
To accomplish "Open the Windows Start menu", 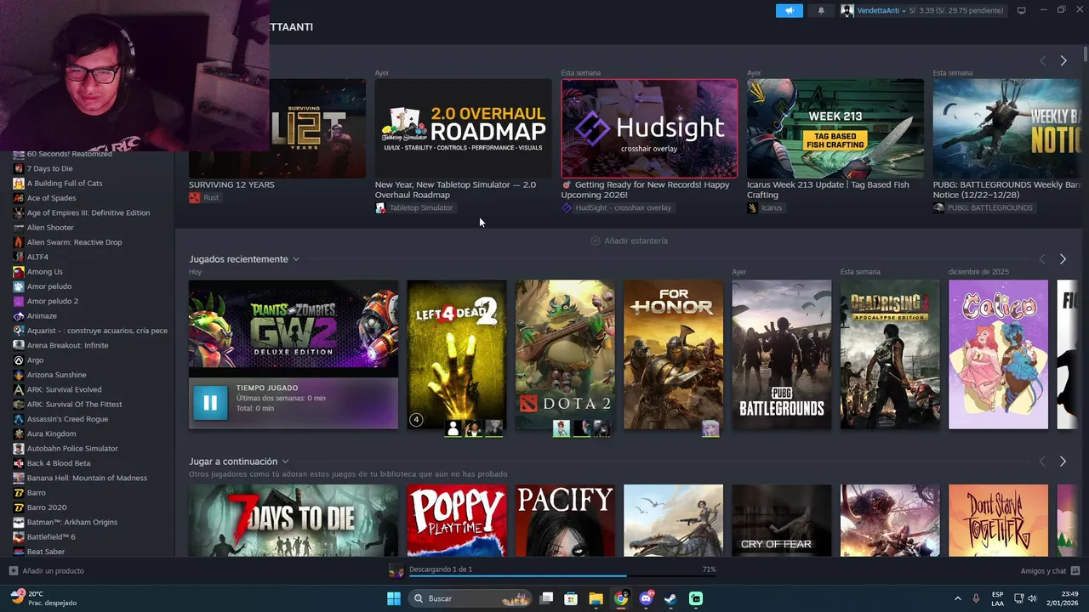I will 394,598.
